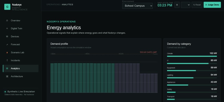This screenshot has width=224, height=102.
Task: Click the 85 kW IT value
Action: (x=214, y=60)
